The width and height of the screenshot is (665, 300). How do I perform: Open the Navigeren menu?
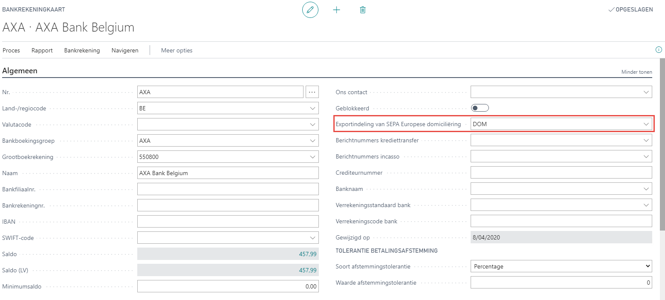125,50
